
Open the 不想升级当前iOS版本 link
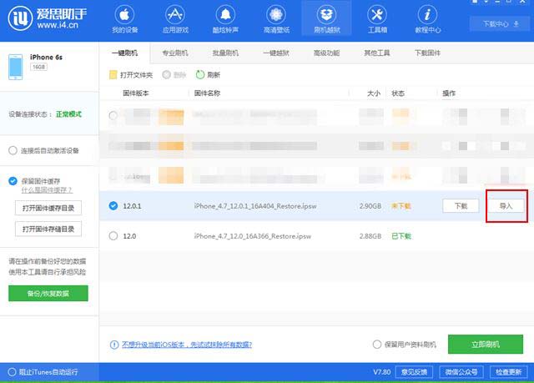[x=187, y=345]
